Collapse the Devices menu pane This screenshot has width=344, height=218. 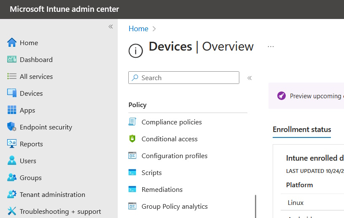coord(249,78)
